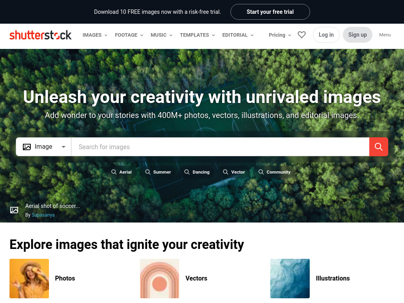This screenshot has width=404, height=303.
Task: Click magnifier icon on Vector chip
Action: 225,172
